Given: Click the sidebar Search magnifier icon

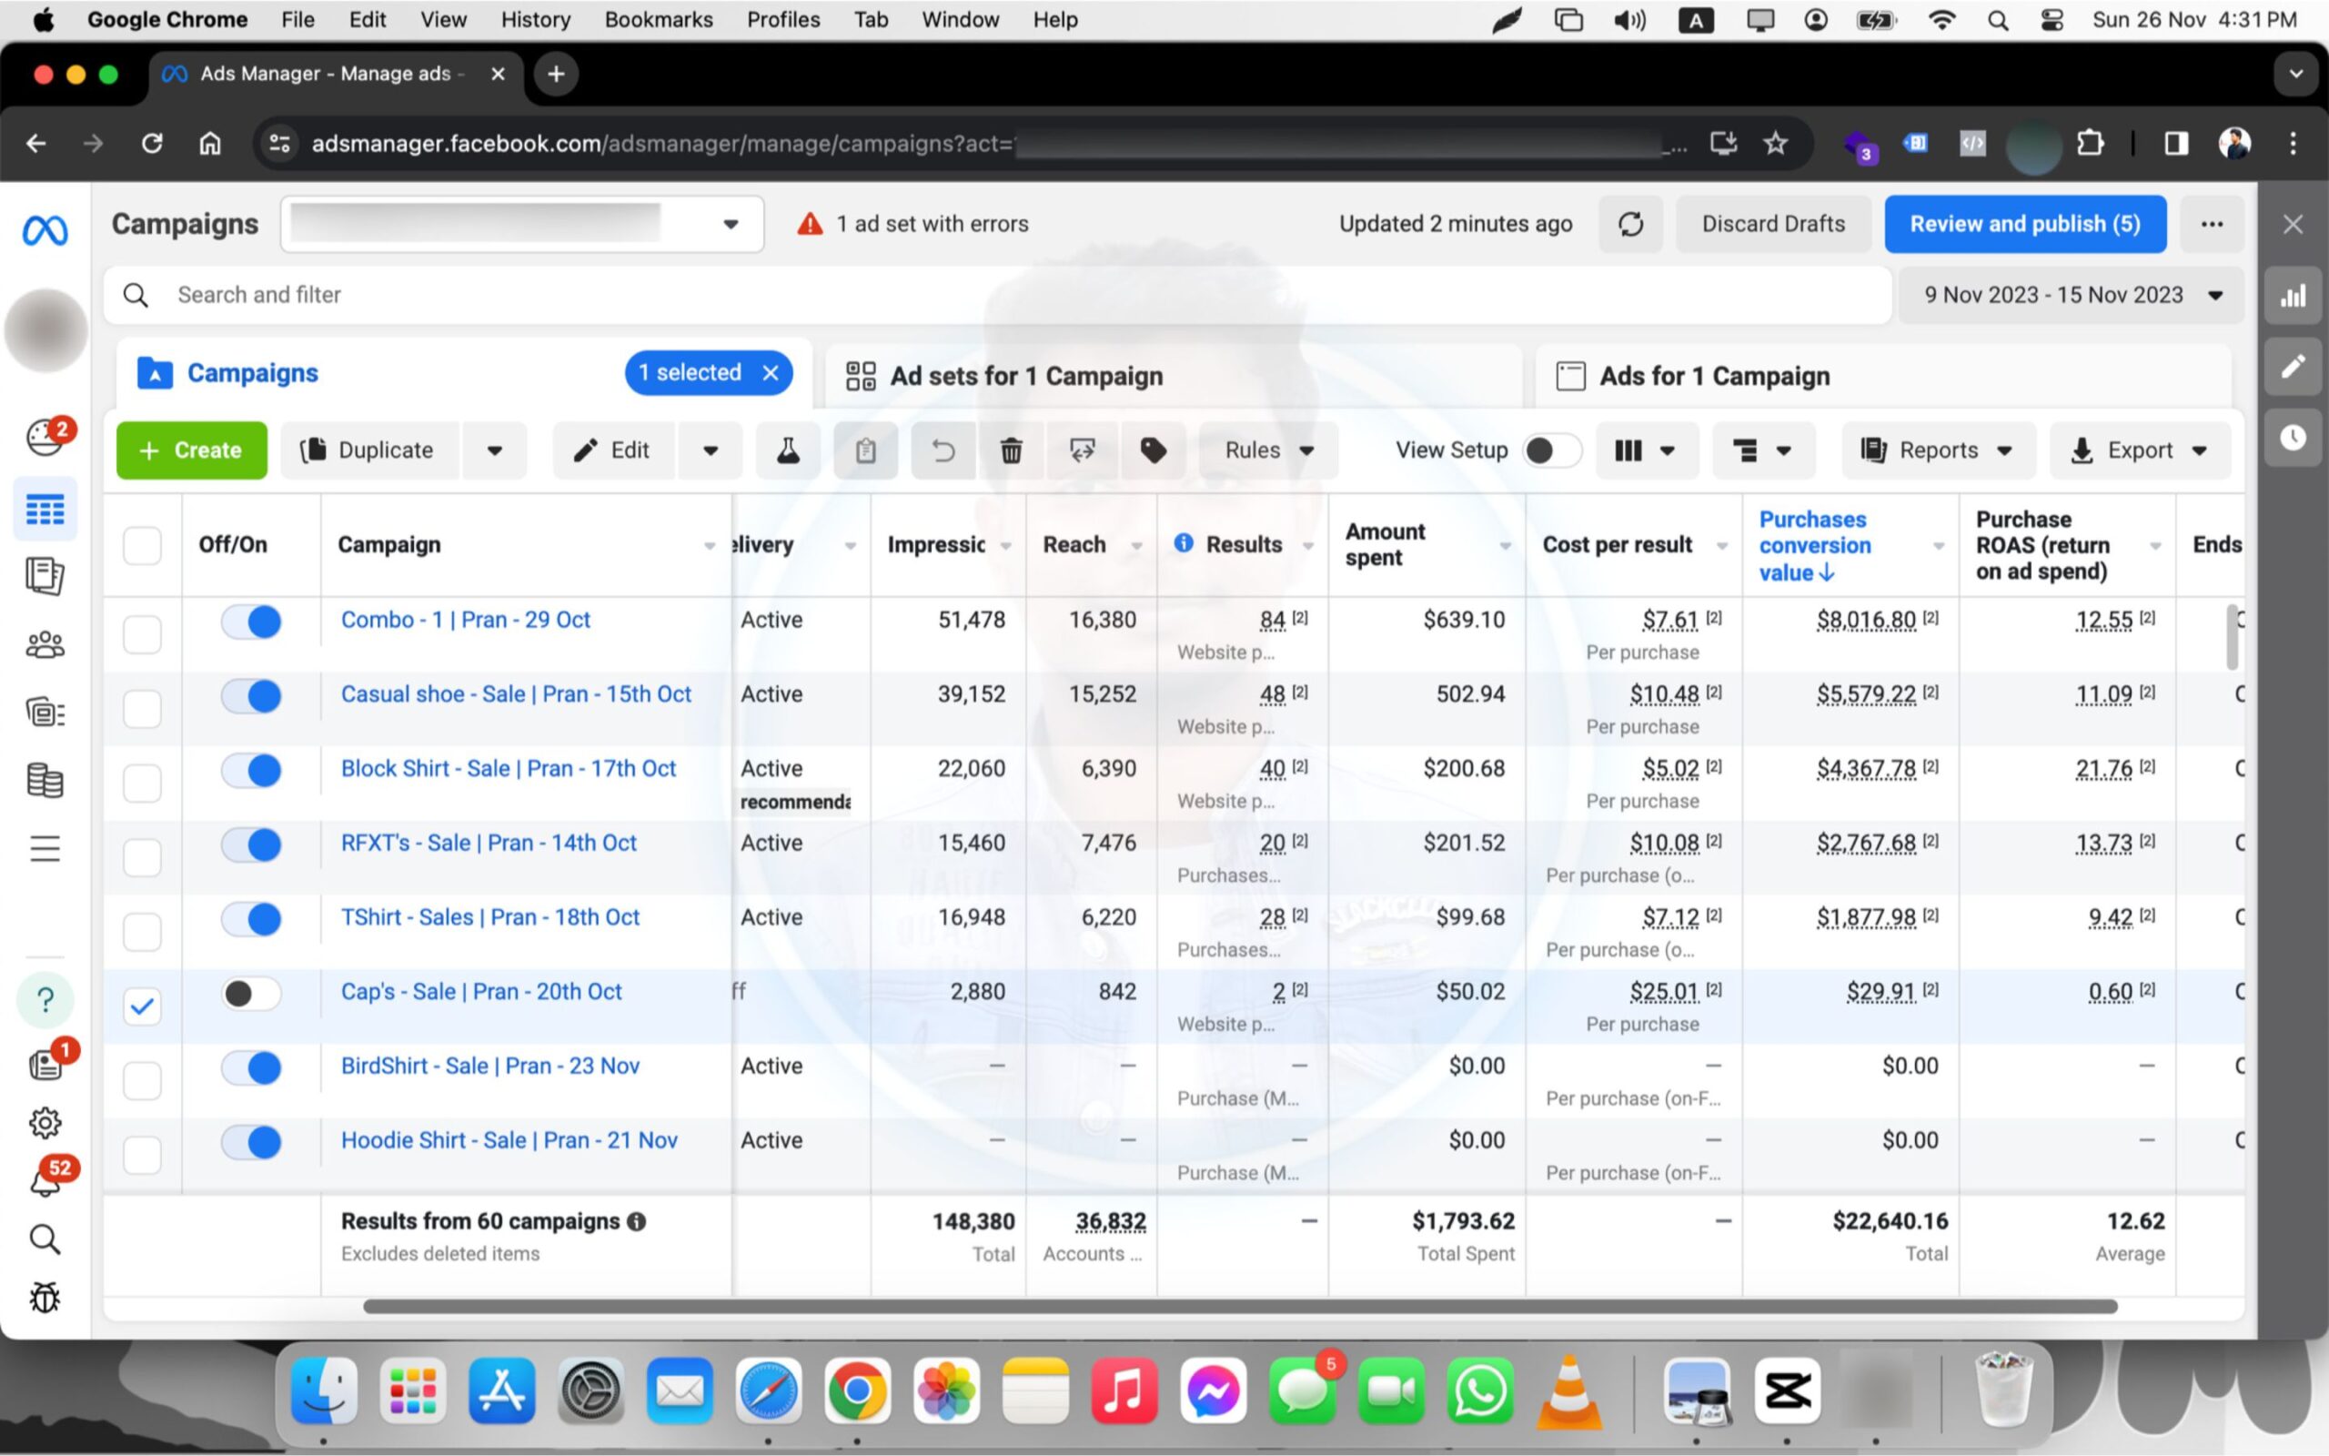Looking at the screenshot, I should click(x=45, y=1239).
